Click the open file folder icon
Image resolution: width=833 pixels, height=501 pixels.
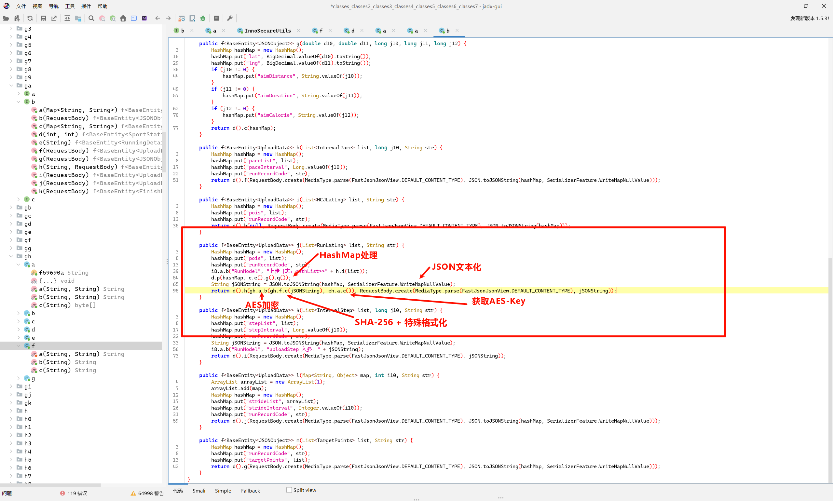[x=6, y=18]
